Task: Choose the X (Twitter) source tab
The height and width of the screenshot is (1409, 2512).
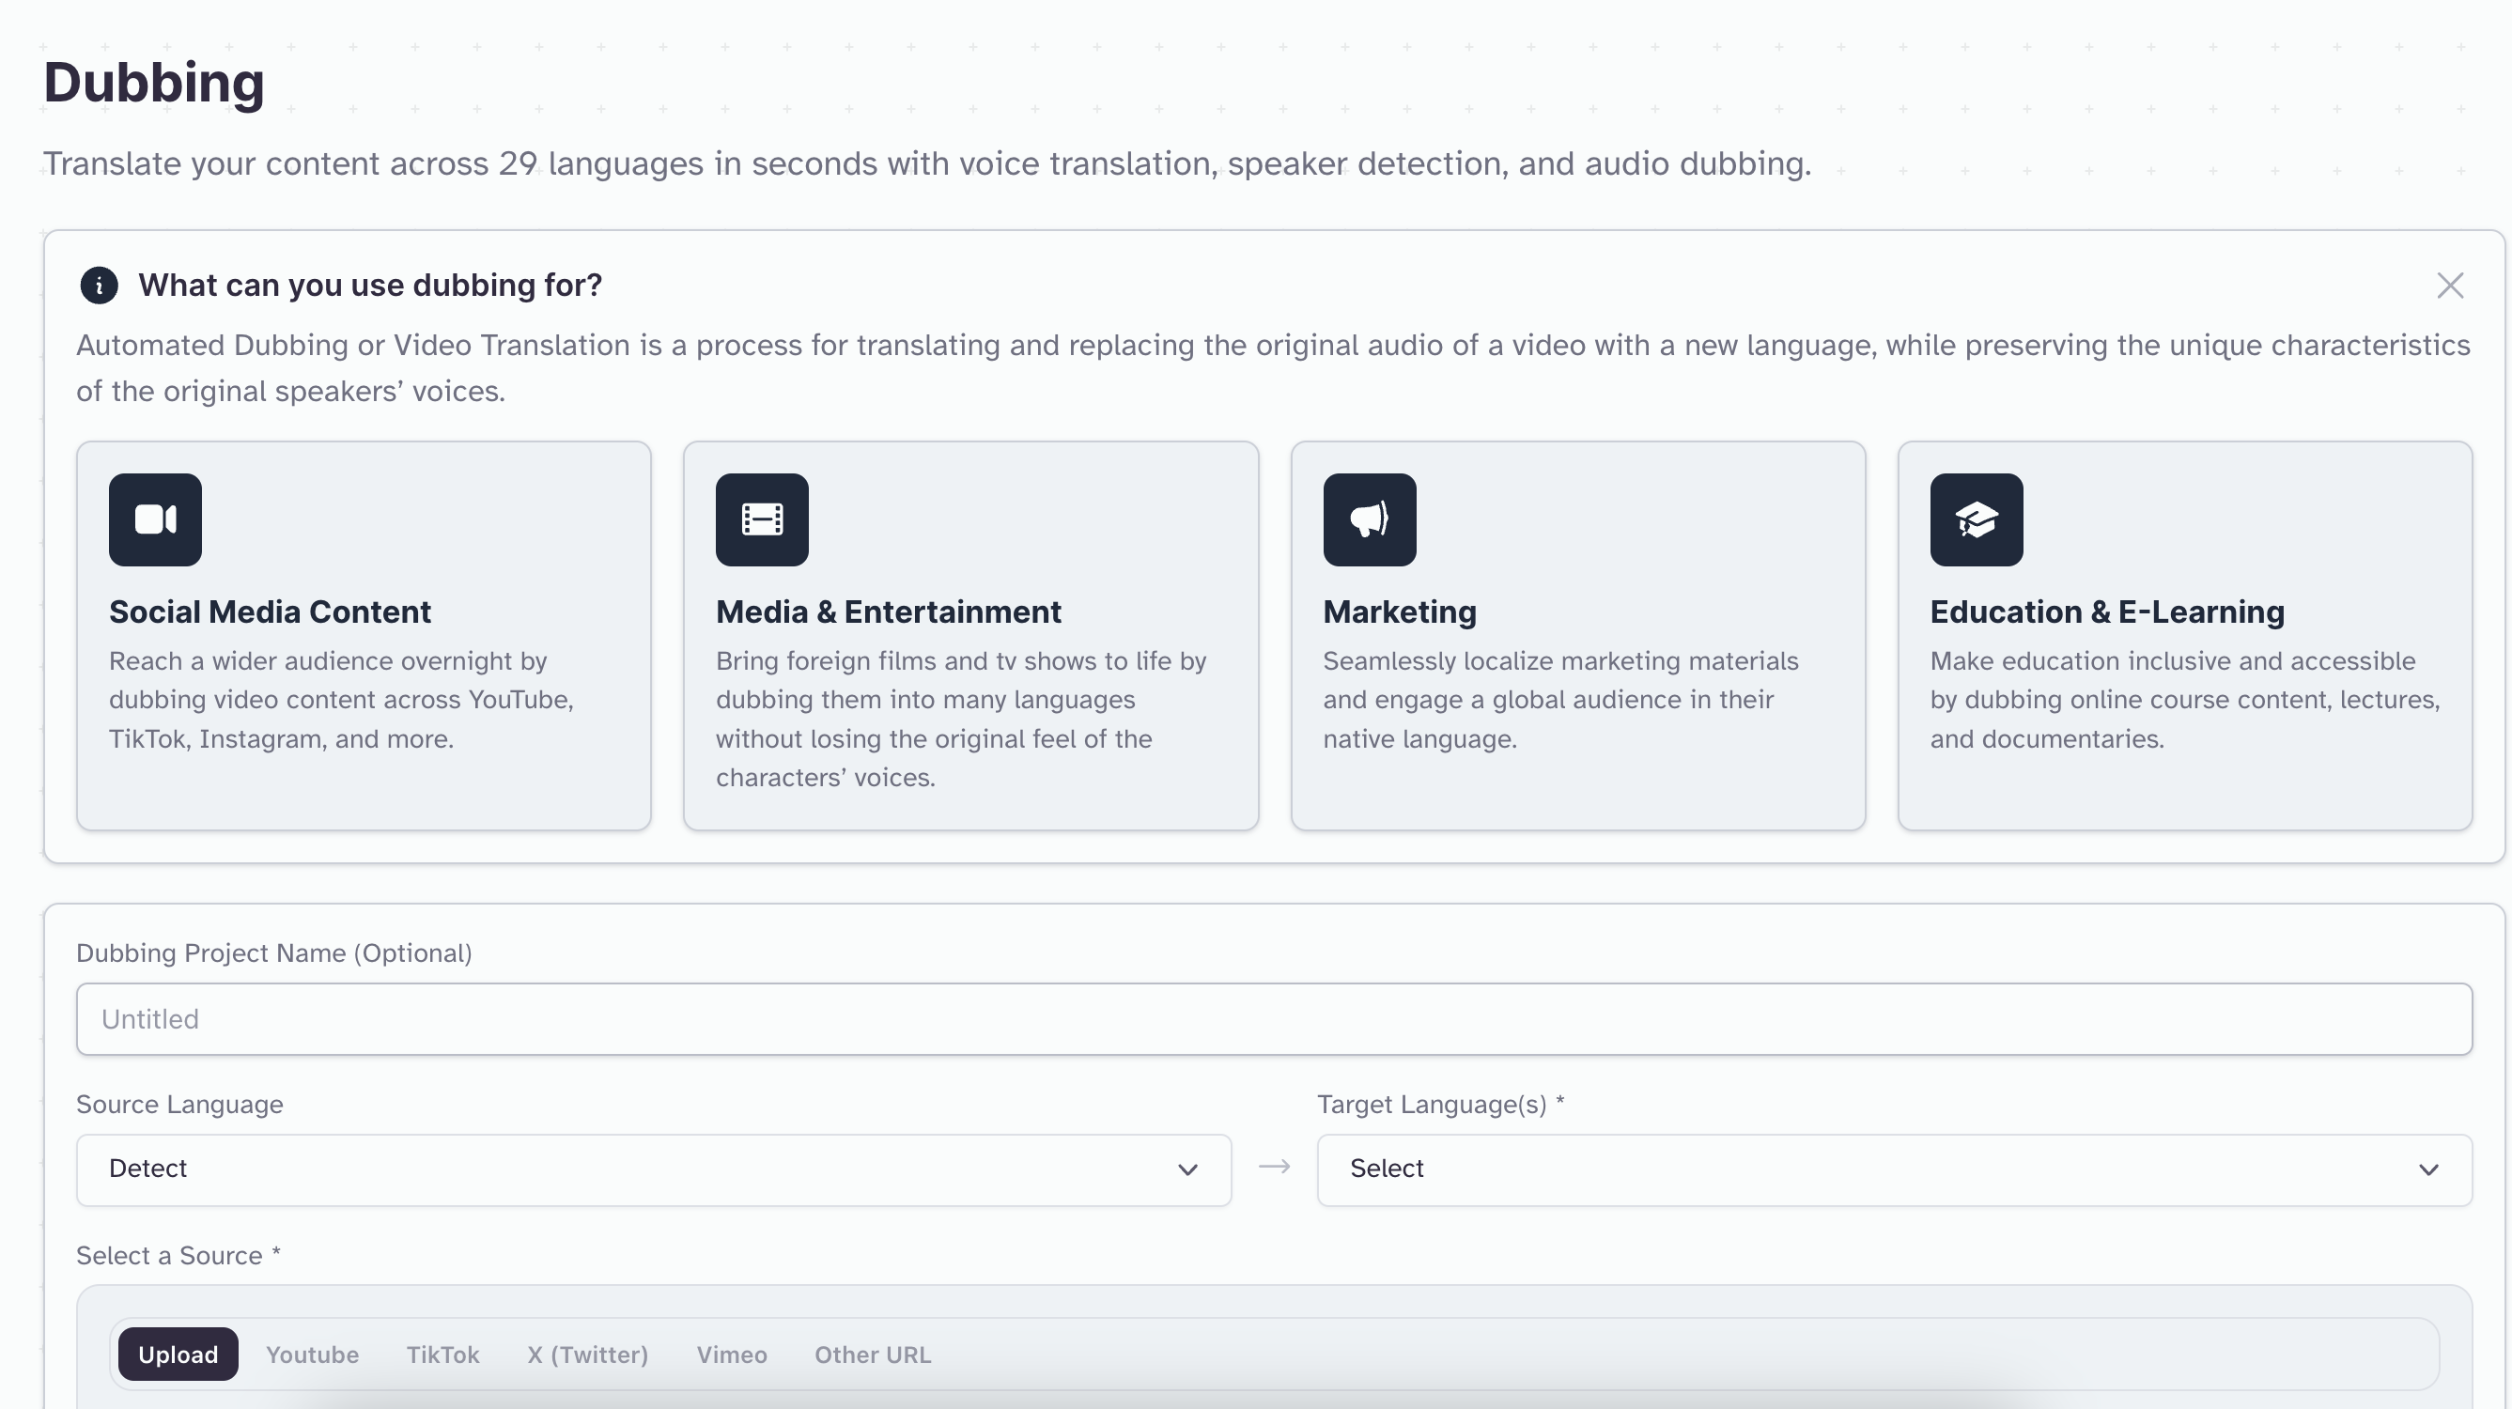Action: click(587, 1355)
